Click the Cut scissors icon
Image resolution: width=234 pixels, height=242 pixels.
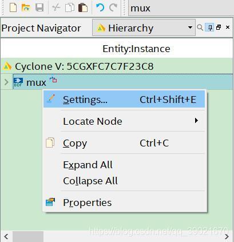[56, 8]
